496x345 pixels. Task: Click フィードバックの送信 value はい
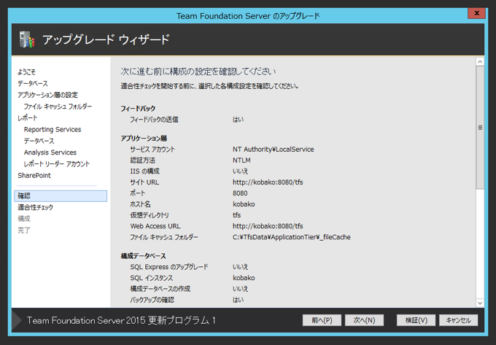point(239,120)
